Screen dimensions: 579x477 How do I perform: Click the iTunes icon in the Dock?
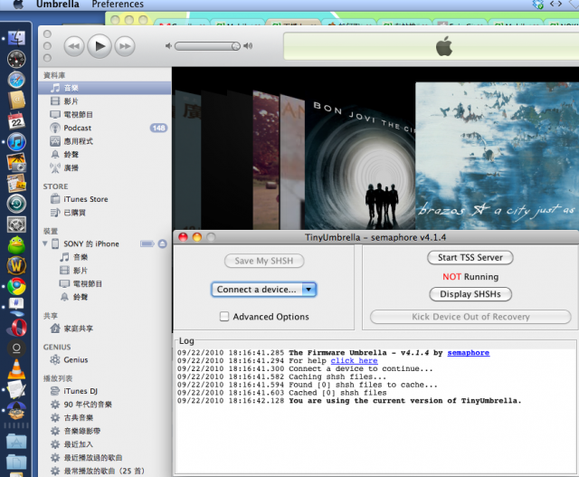16,142
